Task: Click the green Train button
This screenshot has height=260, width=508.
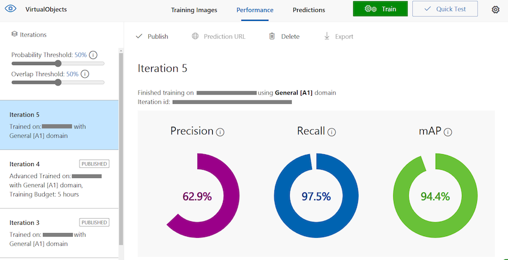Action: [x=380, y=9]
